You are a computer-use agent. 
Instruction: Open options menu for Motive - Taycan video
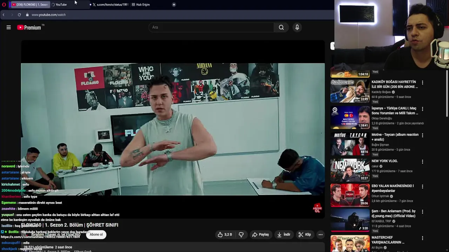click(422, 135)
